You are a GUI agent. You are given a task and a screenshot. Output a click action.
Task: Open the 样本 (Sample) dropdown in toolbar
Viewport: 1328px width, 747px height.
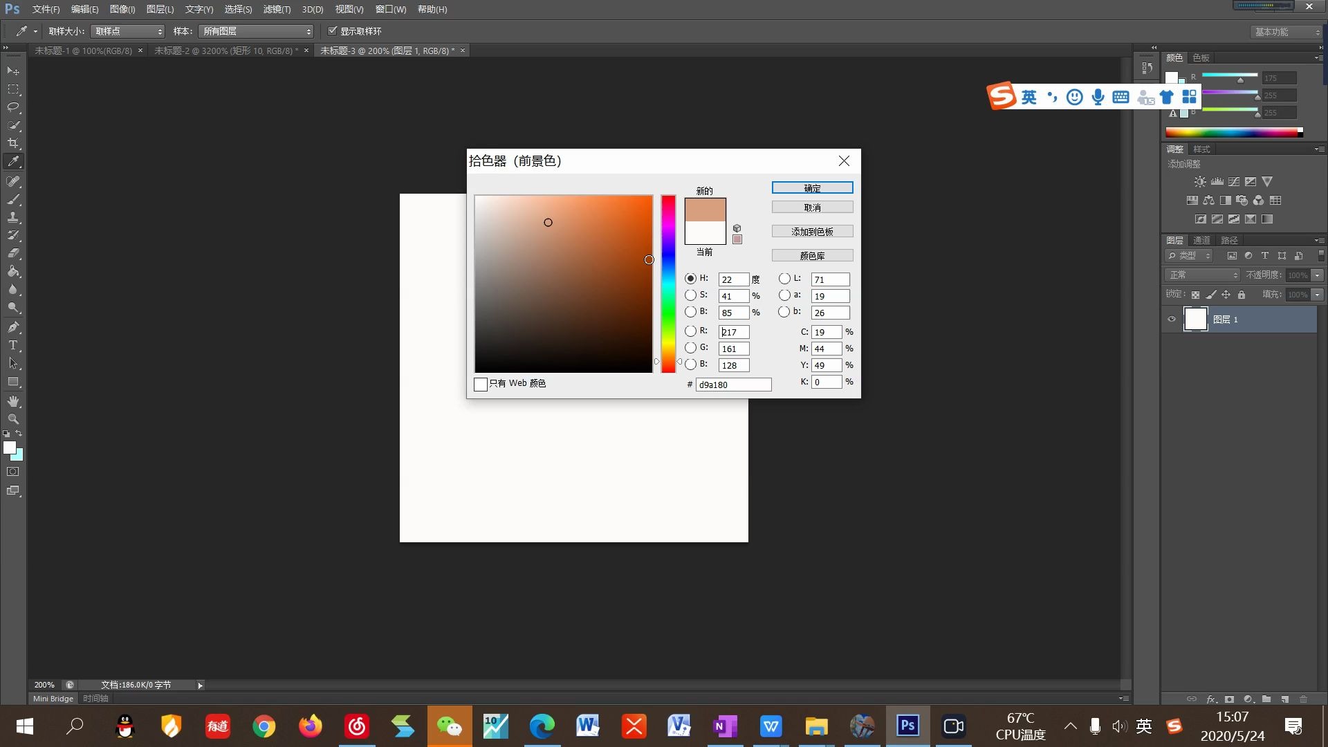click(x=255, y=31)
